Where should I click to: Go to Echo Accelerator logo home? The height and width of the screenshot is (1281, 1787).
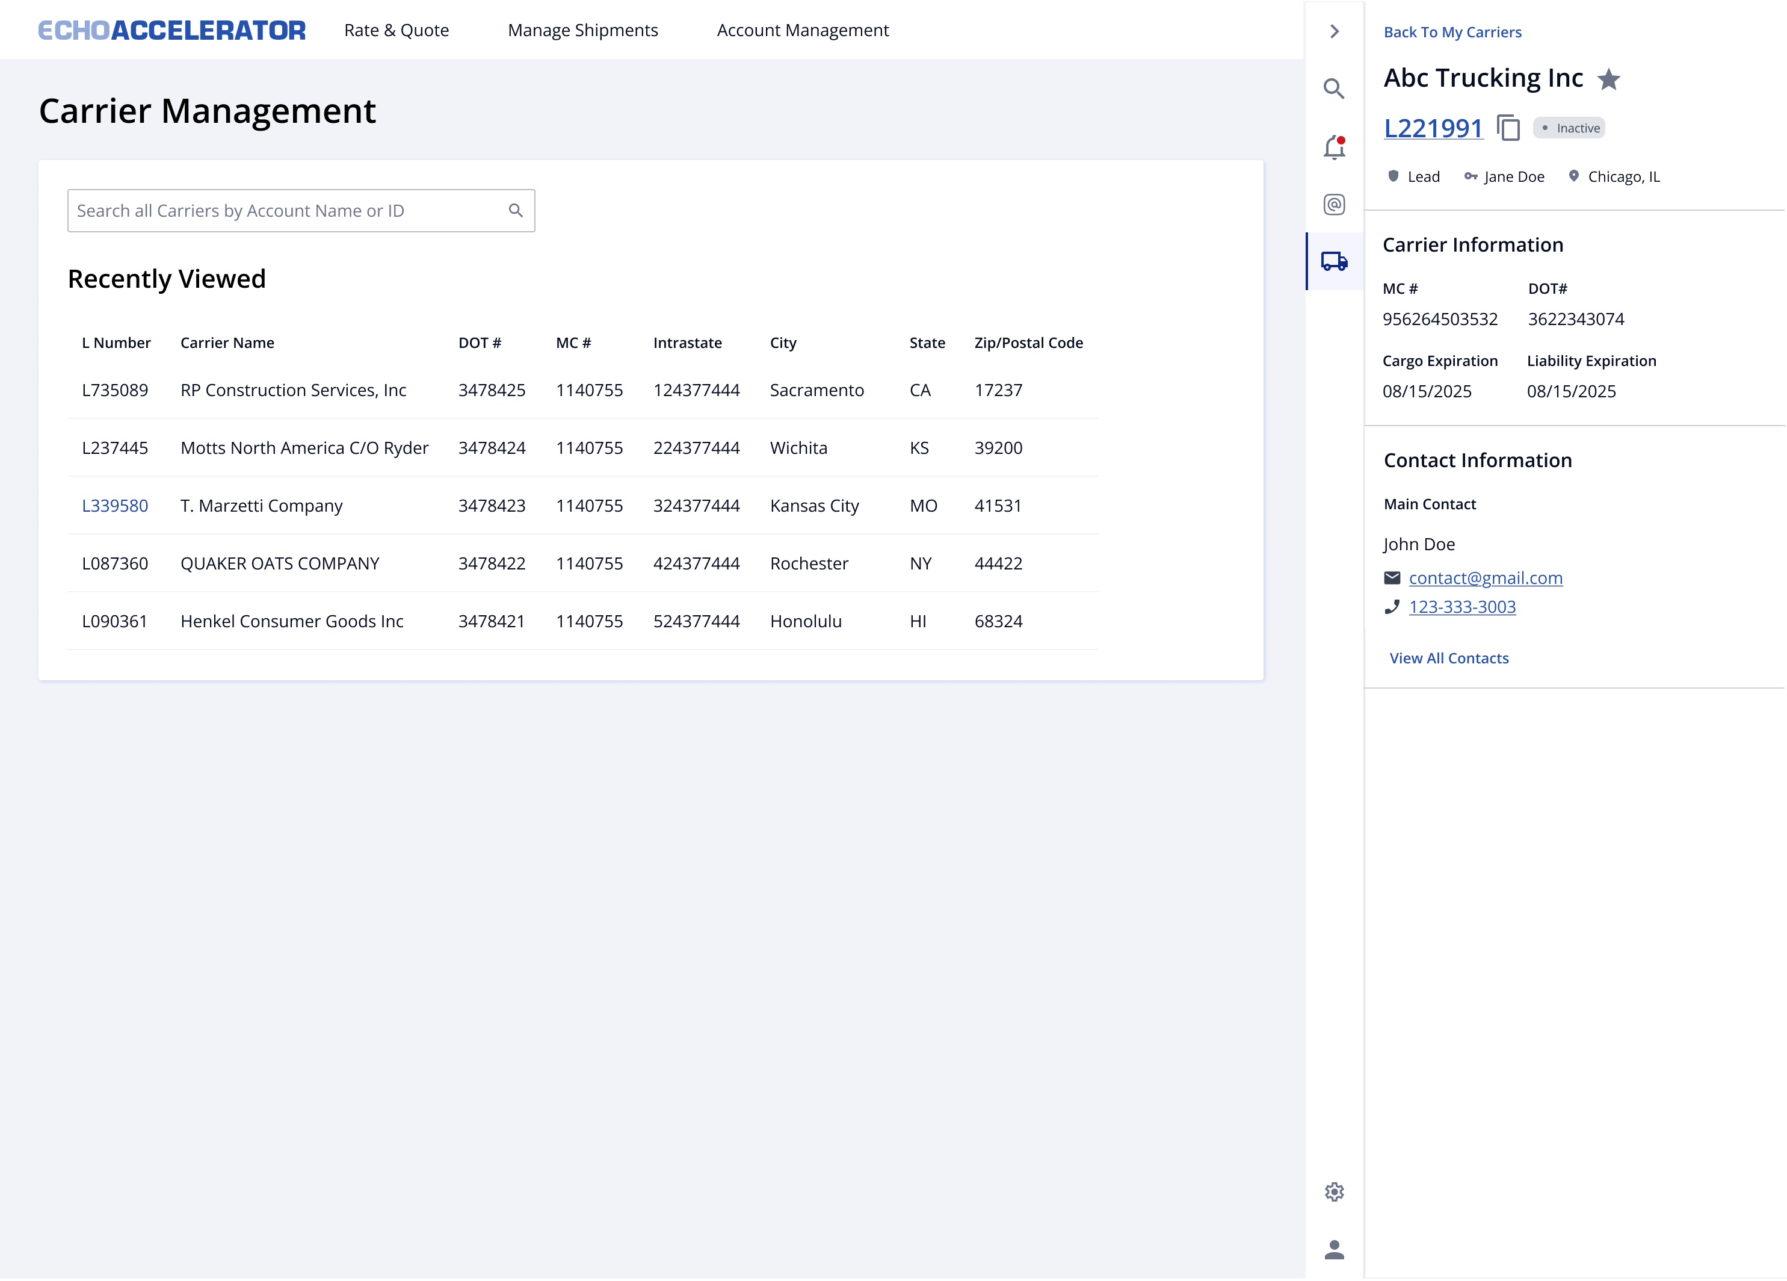click(x=171, y=30)
